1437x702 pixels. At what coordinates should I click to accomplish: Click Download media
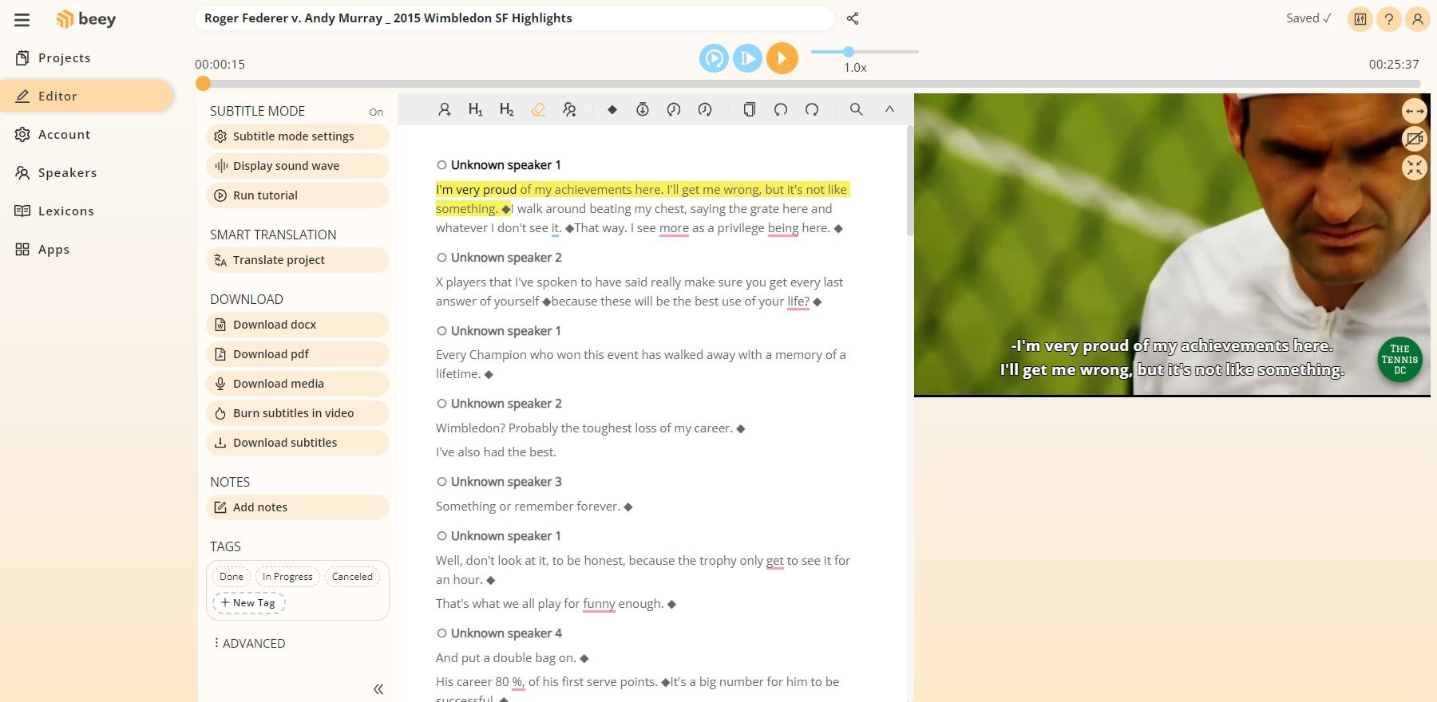click(x=298, y=384)
